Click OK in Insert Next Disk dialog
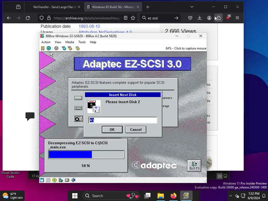The width and height of the screenshot is (268, 201). [x=112, y=130]
